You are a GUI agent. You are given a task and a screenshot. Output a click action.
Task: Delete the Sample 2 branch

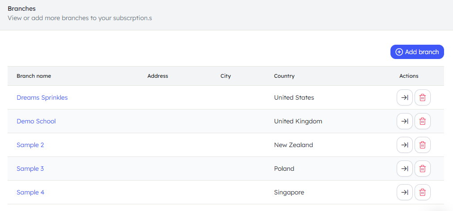(x=422, y=145)
